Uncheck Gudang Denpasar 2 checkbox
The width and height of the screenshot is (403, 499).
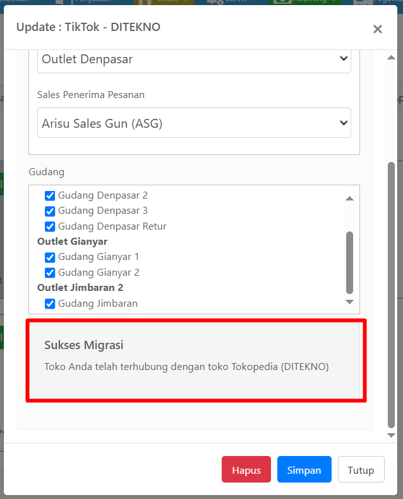coord(50,195)
